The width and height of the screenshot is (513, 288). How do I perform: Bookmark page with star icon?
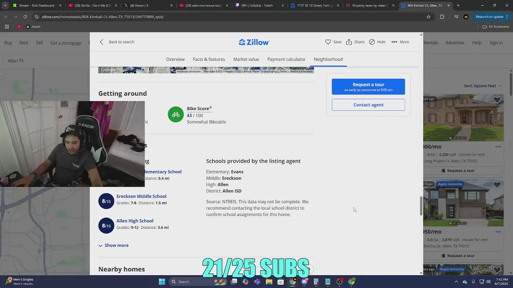[x=428, y=17]
